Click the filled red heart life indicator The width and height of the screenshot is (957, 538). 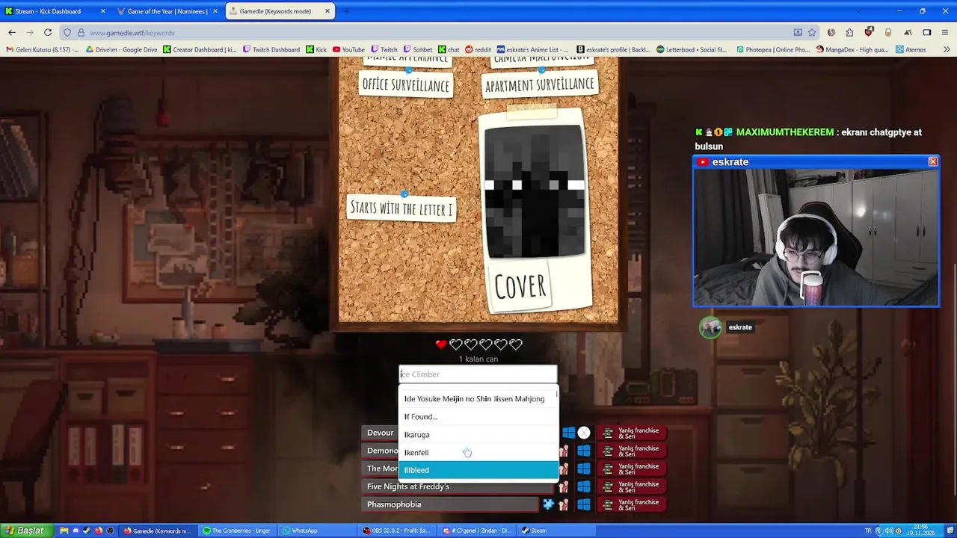coord(441,344)
